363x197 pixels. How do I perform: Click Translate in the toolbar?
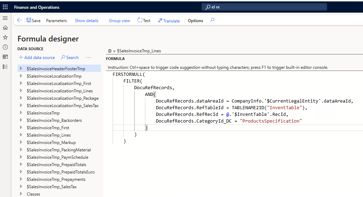tap(169, 21)
